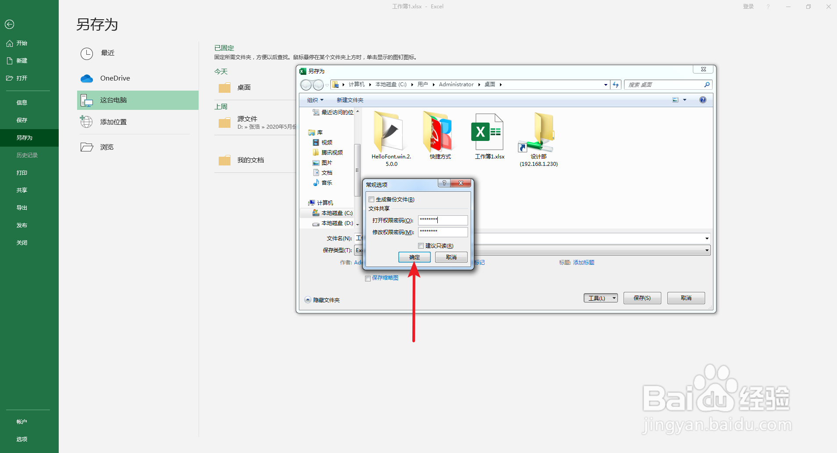The width and height of the screenshot is (837, 453).
Task: Click 取消 in Save As dialog
Action: [x=686, y=298]
